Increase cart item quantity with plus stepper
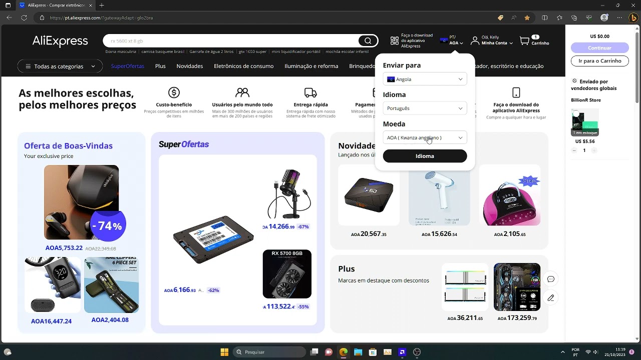 pos(594,150)
